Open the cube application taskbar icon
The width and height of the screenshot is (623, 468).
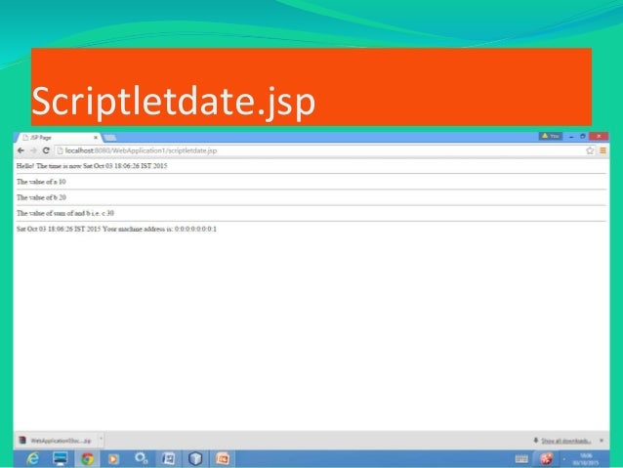(x=195, y=459)
